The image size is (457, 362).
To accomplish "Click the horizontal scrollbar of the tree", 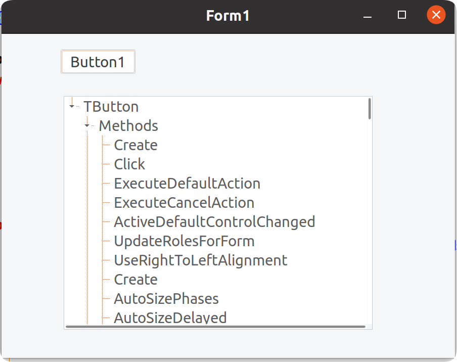I will pyautogui.click(x=215, y=327).
